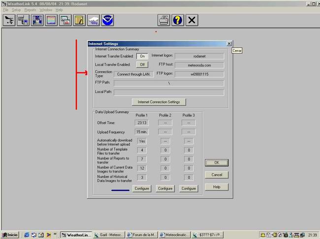
Task: Click Profile 1 Offset Time '23:13' value
Action: [x=142, y=123]
